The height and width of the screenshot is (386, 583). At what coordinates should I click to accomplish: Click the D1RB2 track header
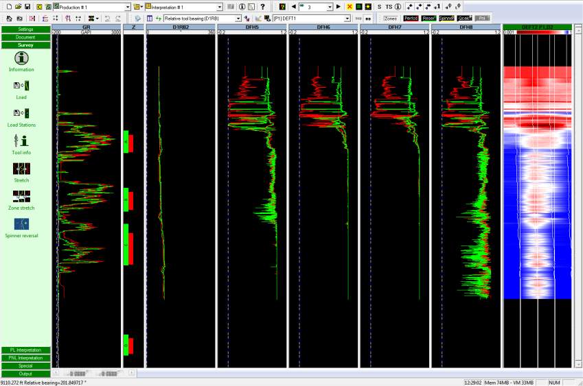point(181,27)
